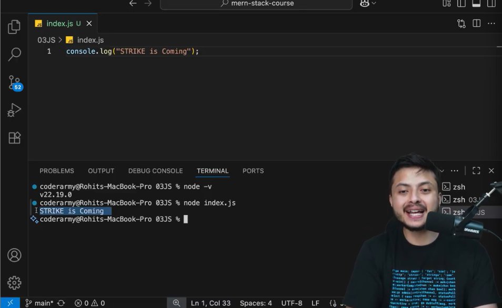The image size is (502, 308).
Task: Change file encoding via UTF-8
Action: [292, 303]
